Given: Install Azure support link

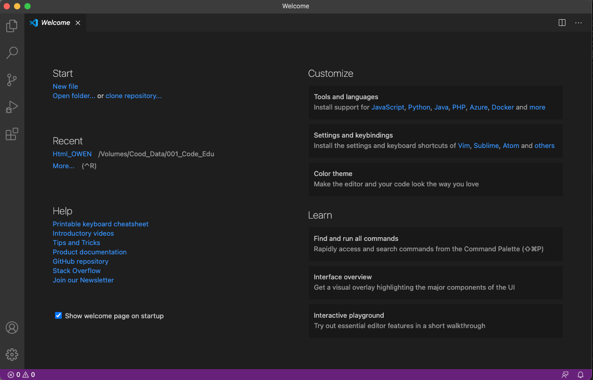Looking at the screenshot, I should pos(478,107).
